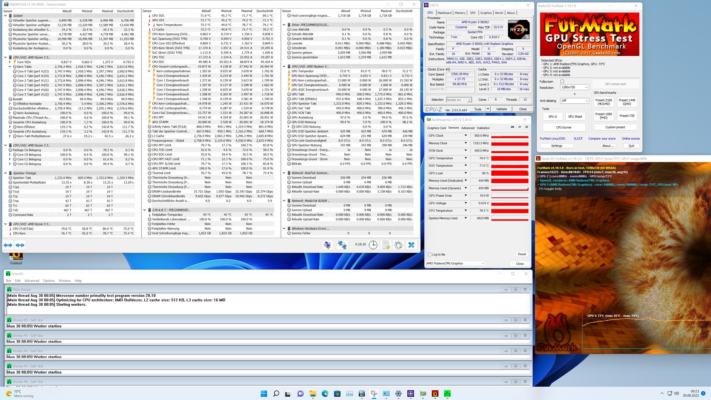Click HWiNFO expand columns left-right arrows icon
Image resolution: width=711 pixels, height=400 pixels.
tap(8, 245)
